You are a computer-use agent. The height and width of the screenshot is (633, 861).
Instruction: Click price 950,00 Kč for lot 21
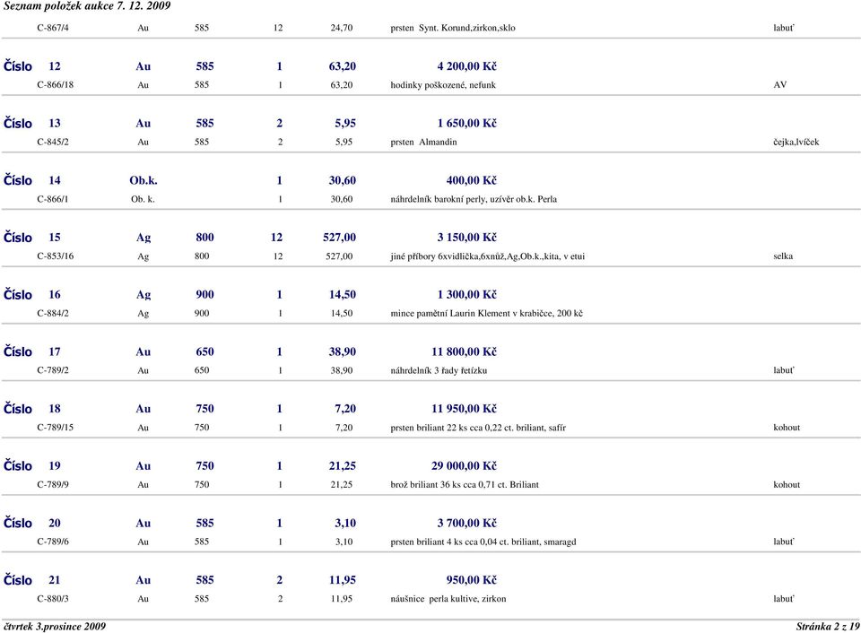pyautogui.click(x=472, y=580)
